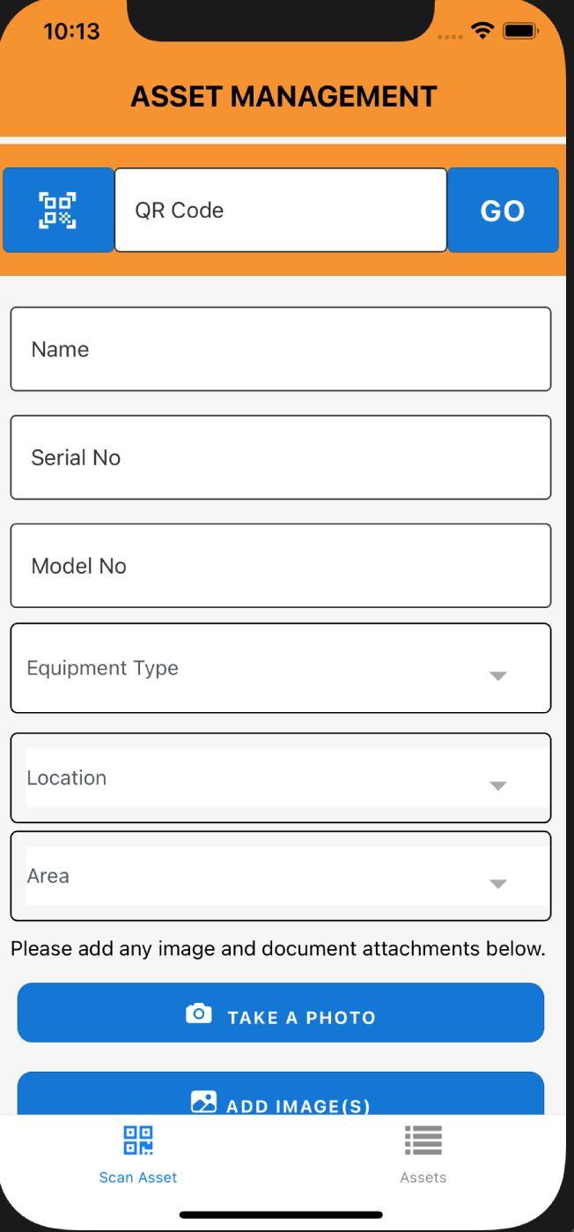The image size is (574, 1232).
Task: Tap the QR scanner icon button
Action: click(58, 210)
